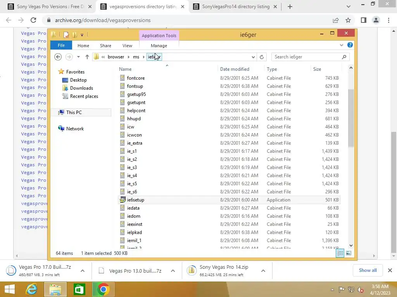Bookmark this page with star icon
The image size is (397, 297).
pyautogui.click(x=348, y=20)
